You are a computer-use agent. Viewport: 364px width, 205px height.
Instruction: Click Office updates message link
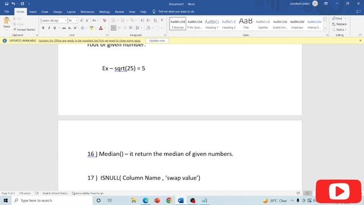(90, 40)
